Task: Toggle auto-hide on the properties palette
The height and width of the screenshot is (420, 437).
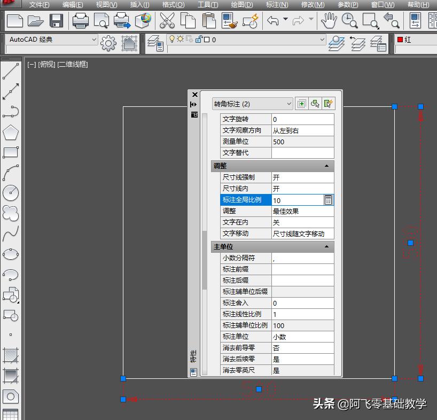Action: [194, 104]
